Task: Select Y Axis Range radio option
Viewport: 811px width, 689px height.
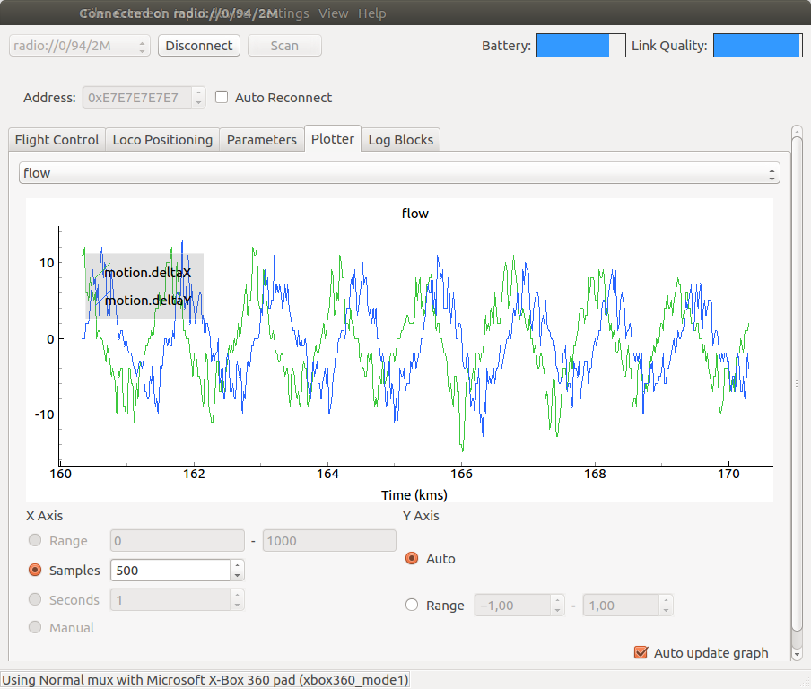Action: point(413,606)
